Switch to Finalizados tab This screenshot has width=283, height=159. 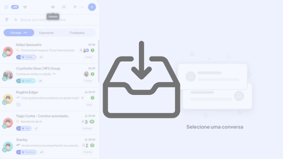tap(77, 33)
